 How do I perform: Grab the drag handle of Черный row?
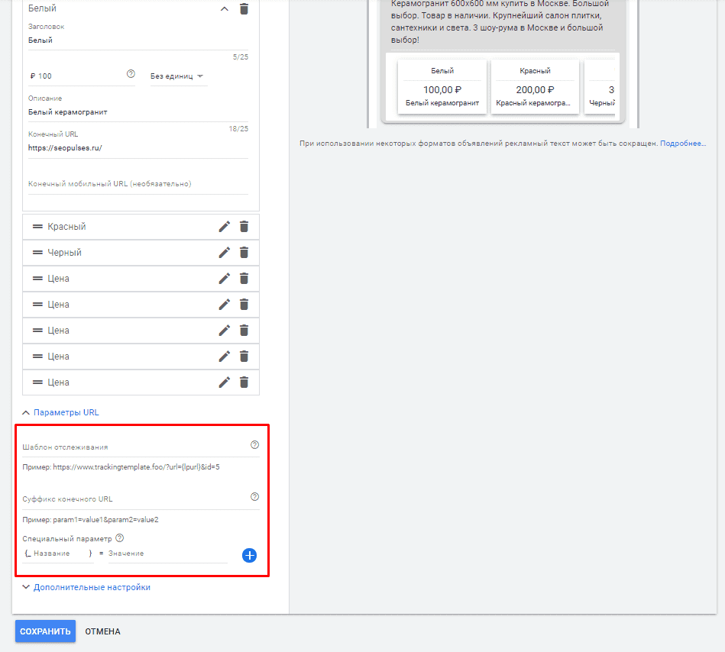pos(38,252)
